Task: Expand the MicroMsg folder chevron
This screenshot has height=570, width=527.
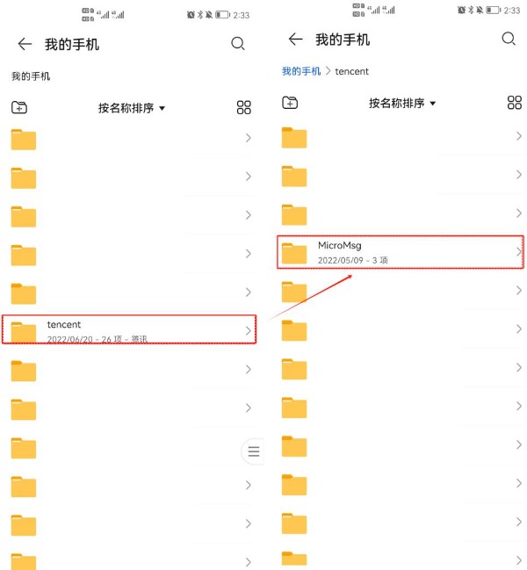Action: (519, 252)
